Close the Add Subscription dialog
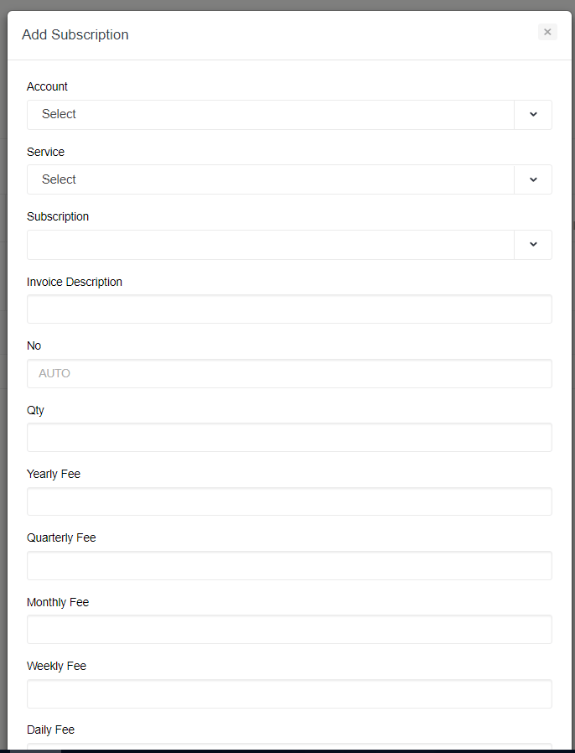This screenshot has width=575, height=753. point(547,32)
